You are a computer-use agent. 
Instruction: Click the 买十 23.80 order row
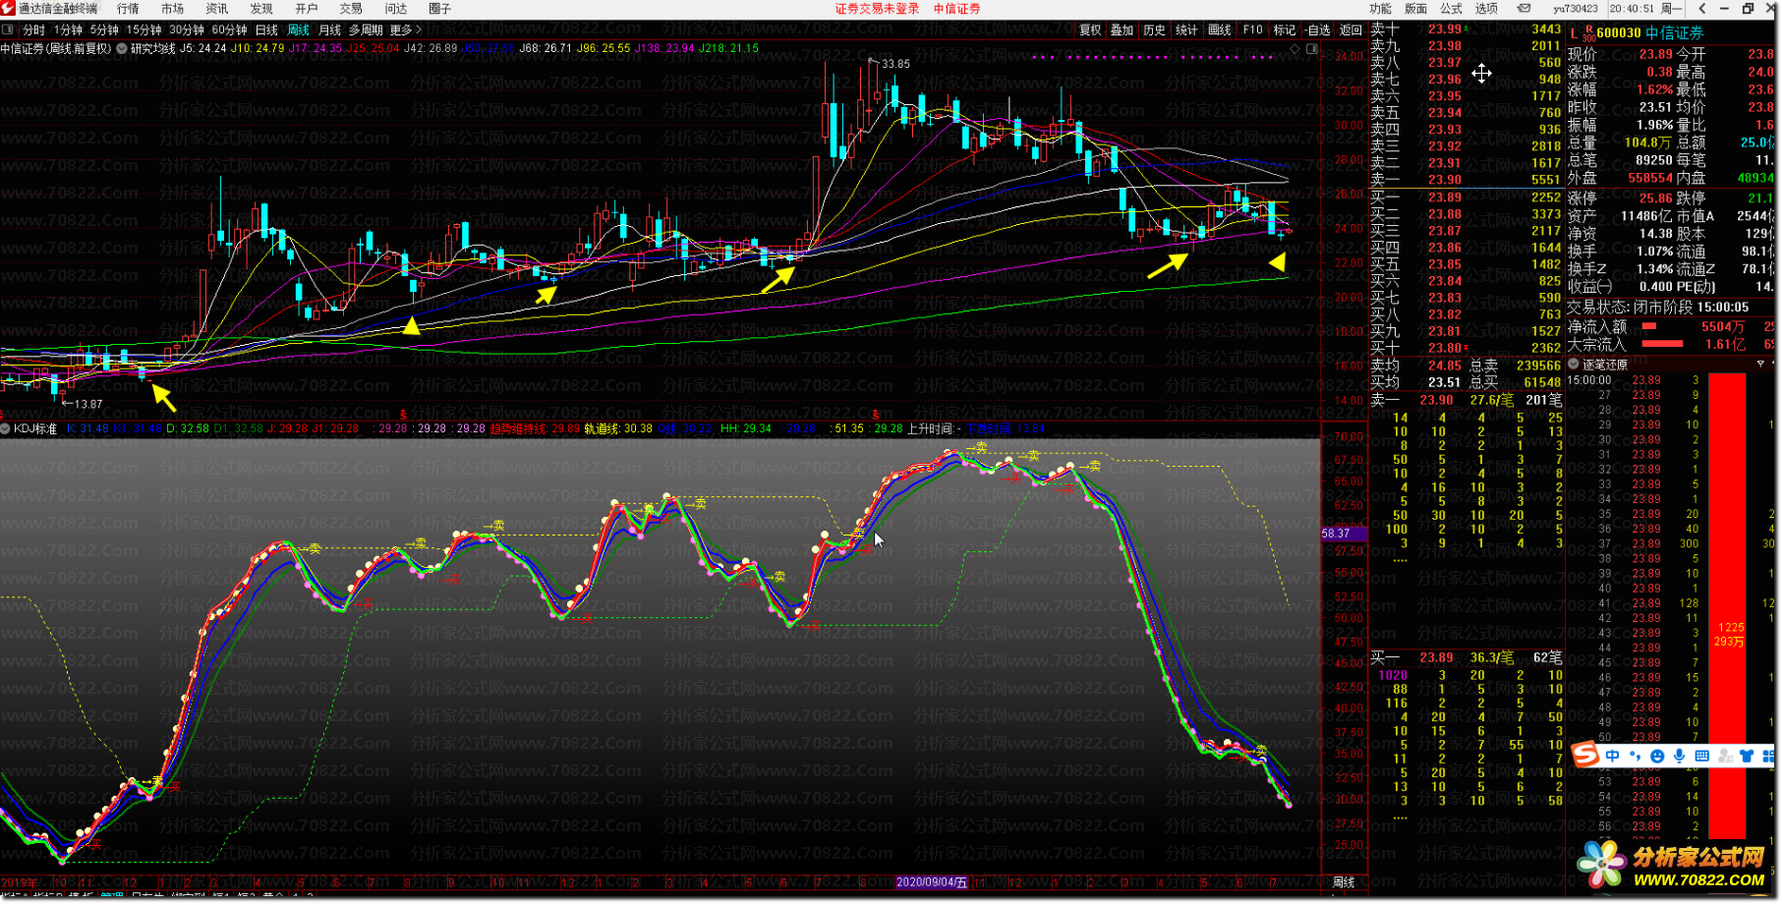point(1466,347)
